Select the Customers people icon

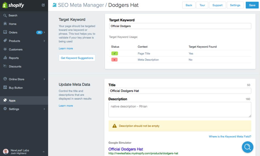click(5, 49)
